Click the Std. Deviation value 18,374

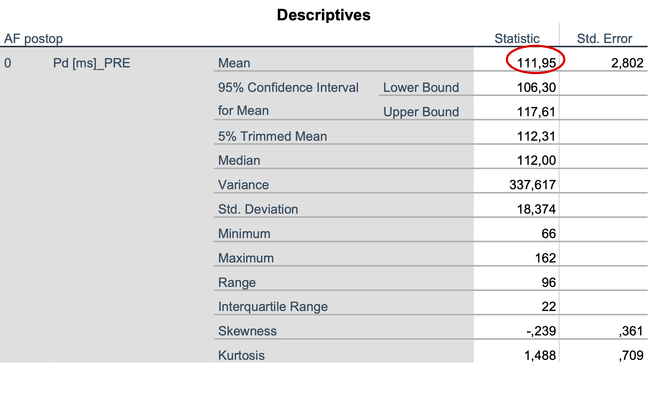(536, 209)
